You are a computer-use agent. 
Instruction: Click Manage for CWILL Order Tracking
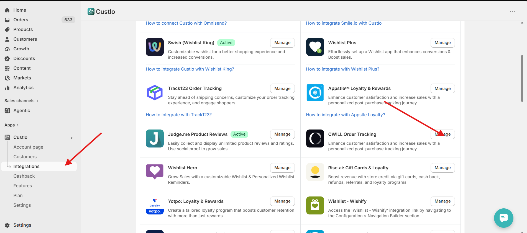[442, 134]
